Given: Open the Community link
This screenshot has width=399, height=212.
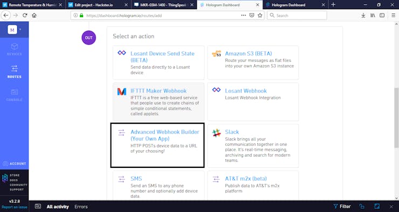Looking at the screenshot, I should point(18,185).
